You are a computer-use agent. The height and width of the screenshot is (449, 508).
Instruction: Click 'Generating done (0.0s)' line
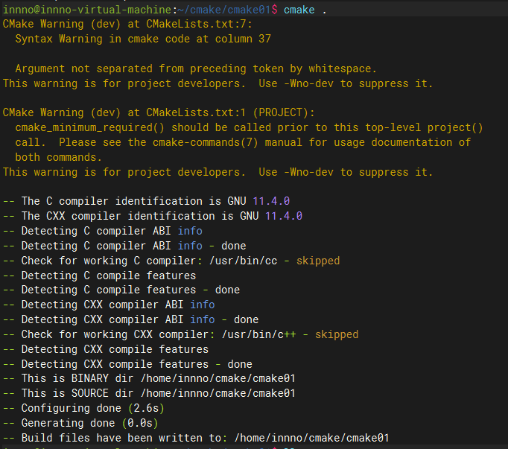pyautogui.click(x=80, y=423)
